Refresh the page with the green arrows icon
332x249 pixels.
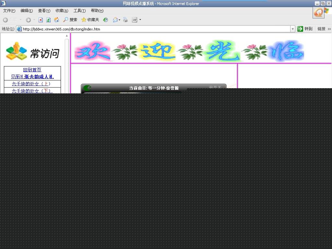tap(49, 20)
